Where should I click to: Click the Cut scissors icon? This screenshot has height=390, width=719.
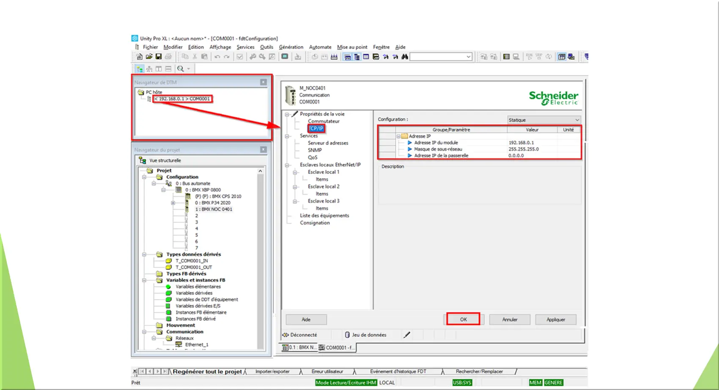pyautogui.click(x=195, y=57)
